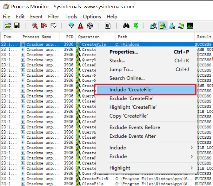Toggle Show File System Activity icon

(163, 25)
